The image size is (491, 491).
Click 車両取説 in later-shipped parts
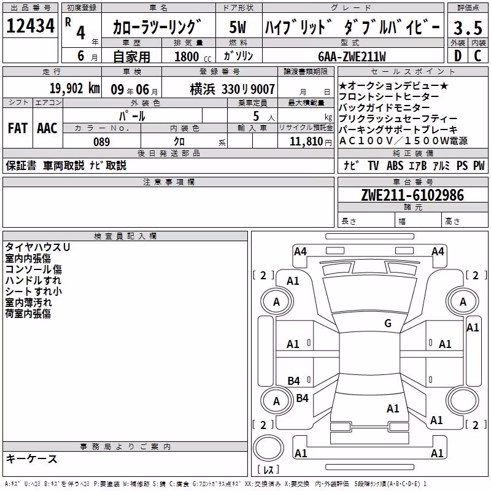64,165
